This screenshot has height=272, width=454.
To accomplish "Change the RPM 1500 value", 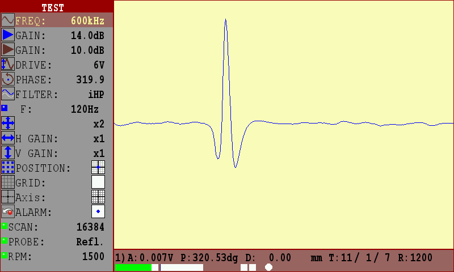I will coord(93,257).
